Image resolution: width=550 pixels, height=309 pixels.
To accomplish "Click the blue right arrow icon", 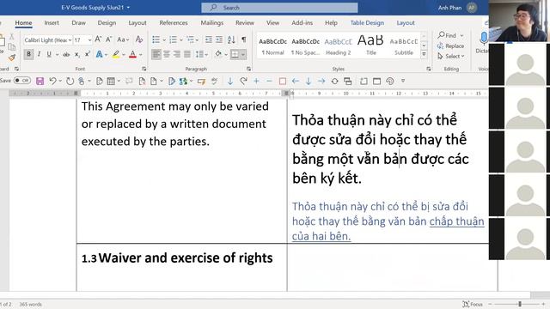I will click(321, 82).
